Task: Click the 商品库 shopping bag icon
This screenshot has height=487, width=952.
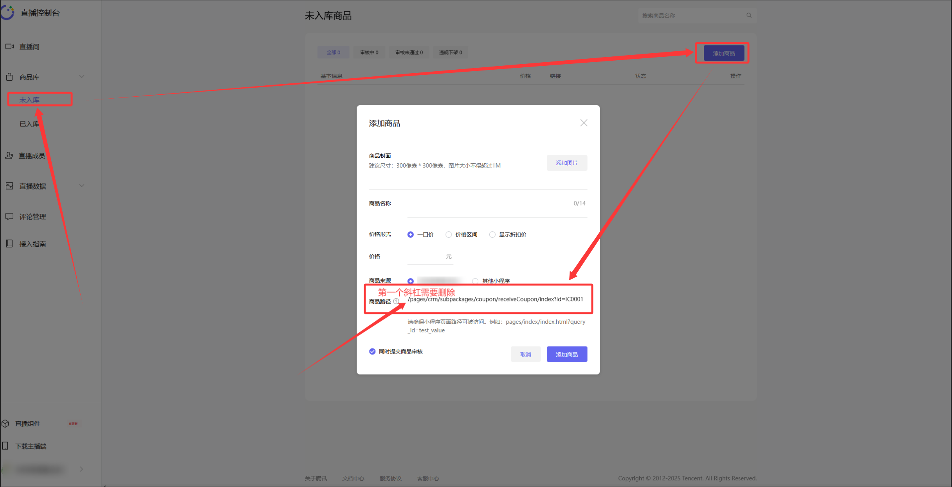Action: 9,77
